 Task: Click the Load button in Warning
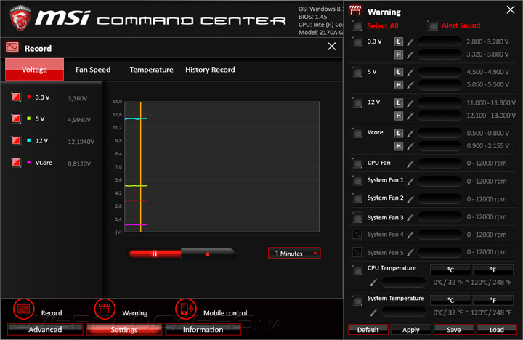click(x=497, y=329)
